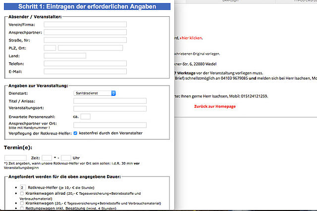Focus the Telefon input field
The width and height of the screenshot is (317, 211).
[x=85, y=64]
